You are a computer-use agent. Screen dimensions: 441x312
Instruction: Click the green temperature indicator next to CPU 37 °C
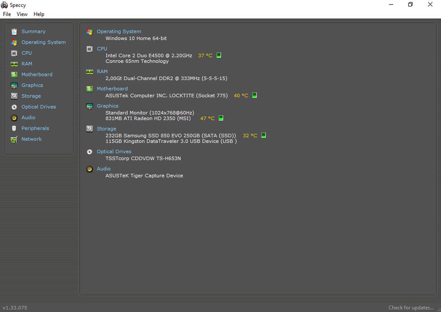point(219,56)
